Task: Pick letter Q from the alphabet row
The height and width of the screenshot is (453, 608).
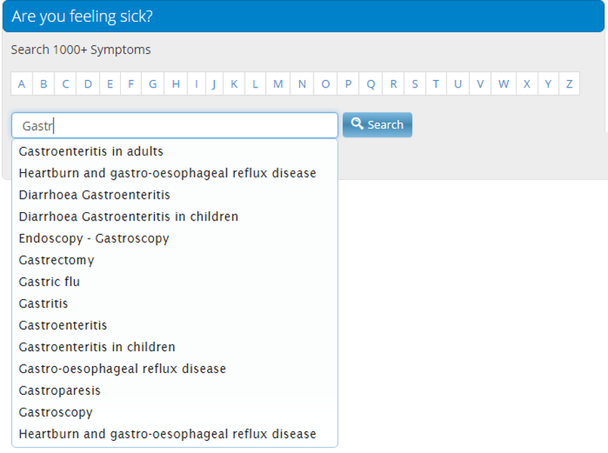Action: pos(371,84)
